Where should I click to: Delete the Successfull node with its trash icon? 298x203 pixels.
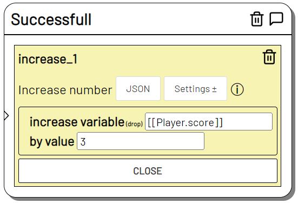[257, 19]
